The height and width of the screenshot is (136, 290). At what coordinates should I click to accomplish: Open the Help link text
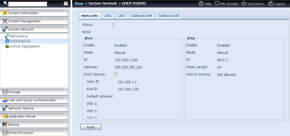pyautogui.click(x=208, y=4)
